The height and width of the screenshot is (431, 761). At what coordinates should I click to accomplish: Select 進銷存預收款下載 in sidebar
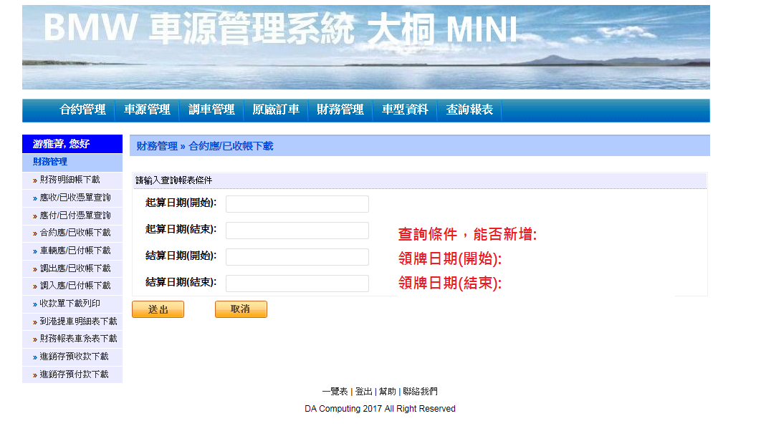[x=75, y=357]
